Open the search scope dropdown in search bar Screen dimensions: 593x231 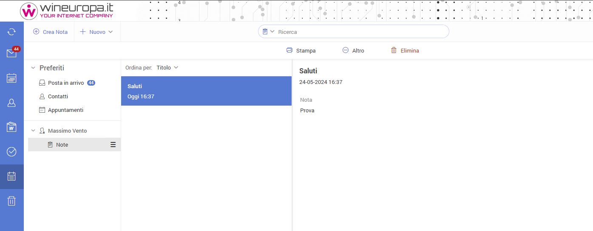(268, 32)
